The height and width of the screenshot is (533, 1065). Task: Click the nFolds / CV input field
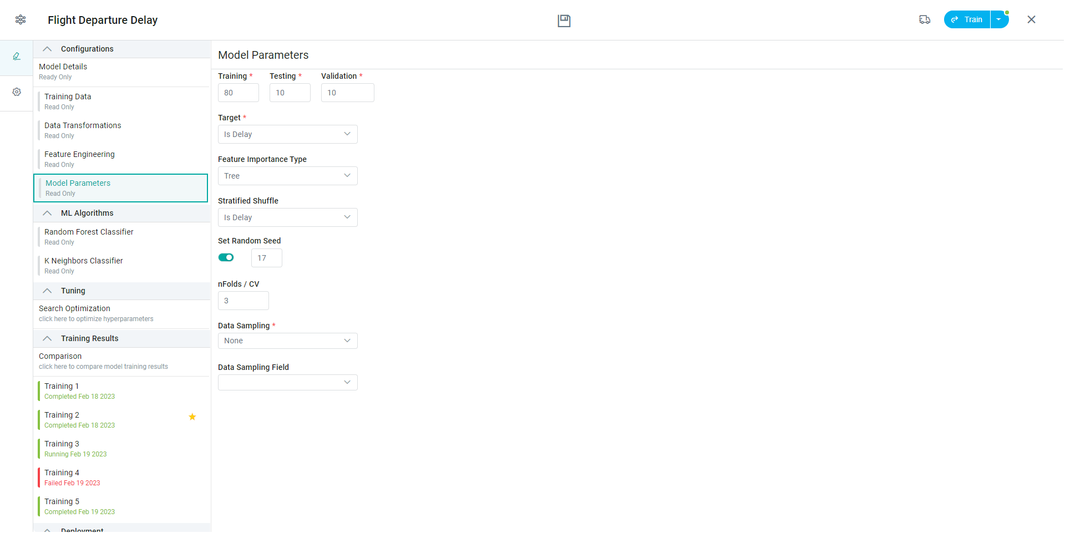click(x=243, y=301)
